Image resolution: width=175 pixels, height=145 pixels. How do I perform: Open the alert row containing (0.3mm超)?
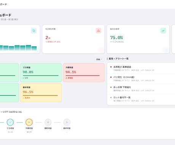[x=141, y=79]
